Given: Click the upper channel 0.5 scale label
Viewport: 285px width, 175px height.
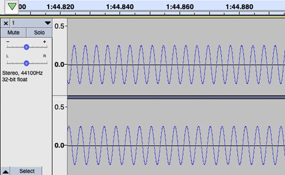Looking at the screenshot, I should [x=59, y=26].
